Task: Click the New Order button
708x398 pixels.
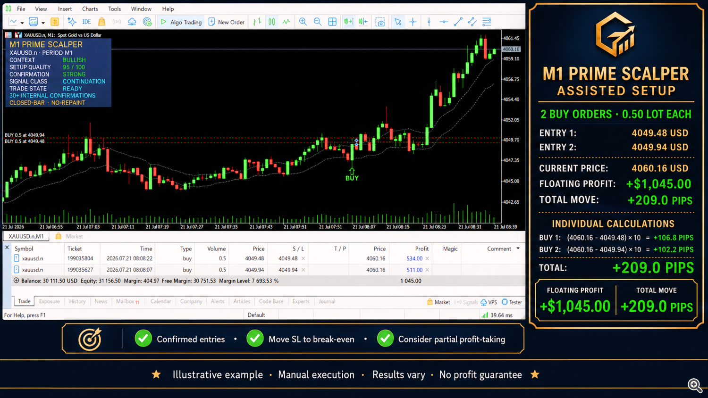Action: [227, 22]
